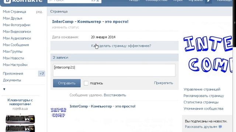Open Мои Новости feed

click(13, 58)
